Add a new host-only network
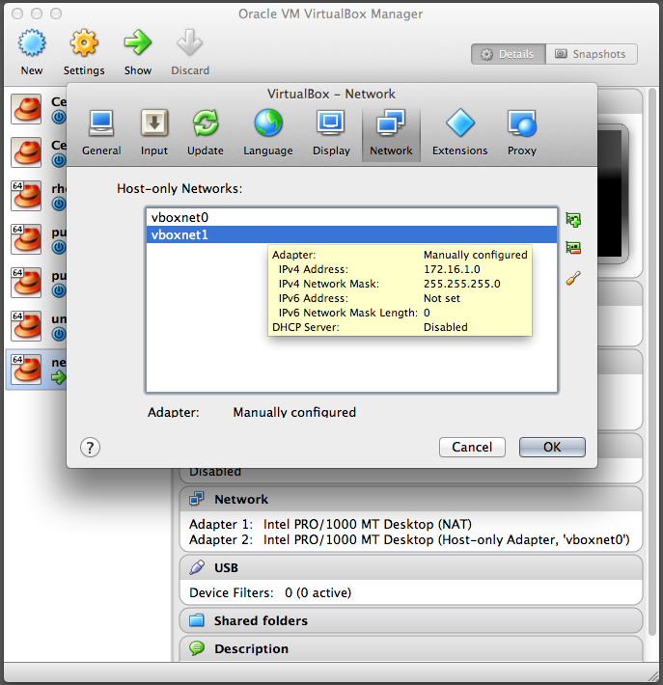This screenshot has width=663, height=685. [x=573, y=219]
